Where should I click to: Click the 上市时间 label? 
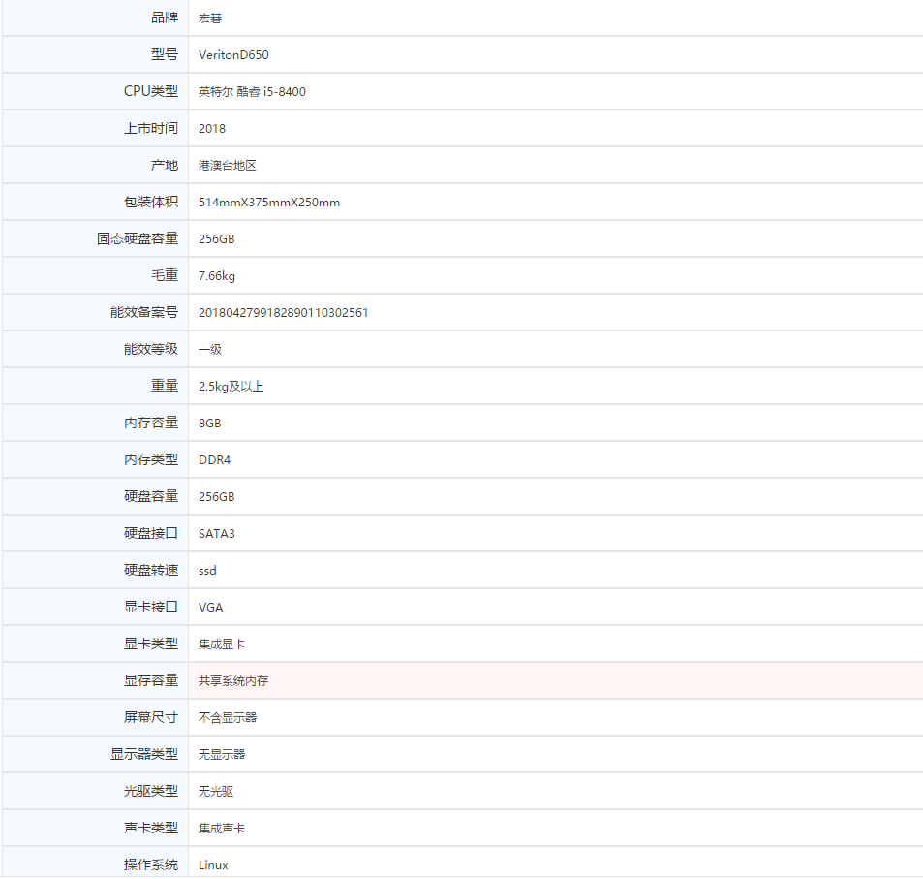tap(151, 129)
